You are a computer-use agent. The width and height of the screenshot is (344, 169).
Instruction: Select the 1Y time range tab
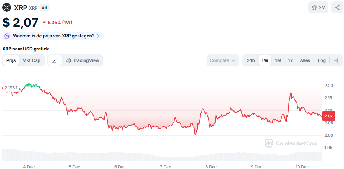(x=291, y=60)
